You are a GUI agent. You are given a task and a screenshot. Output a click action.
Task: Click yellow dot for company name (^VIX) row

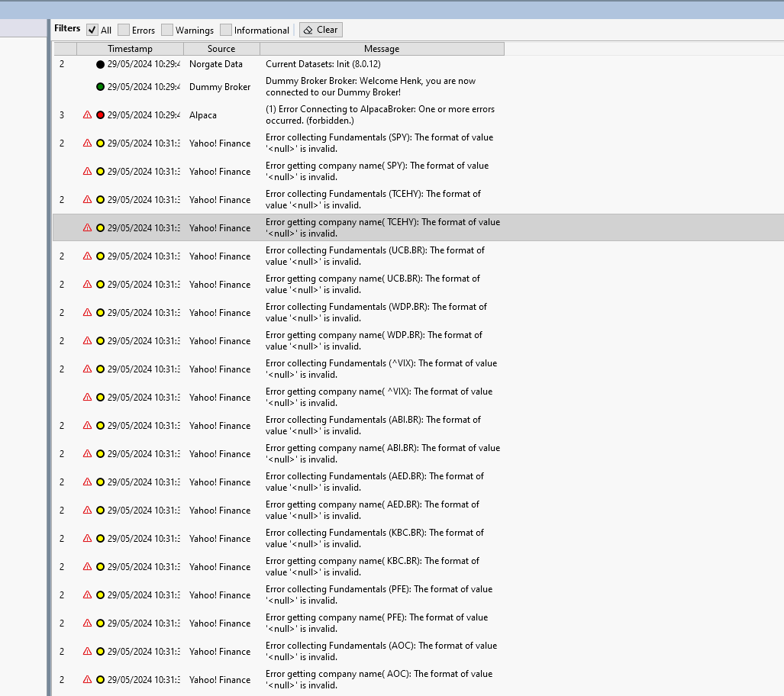point(100,398)
